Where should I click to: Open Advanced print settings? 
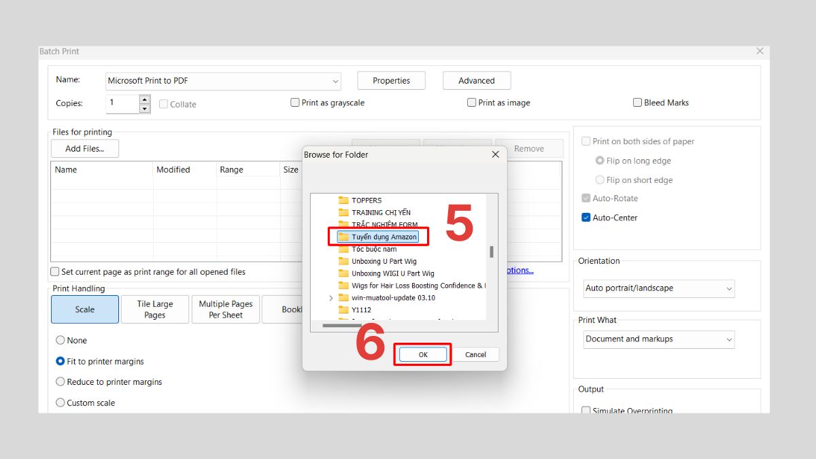point(477,80)
